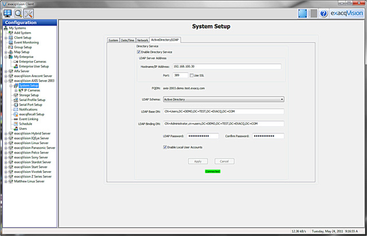Open the Search magnifier icon

click(18, 13)
